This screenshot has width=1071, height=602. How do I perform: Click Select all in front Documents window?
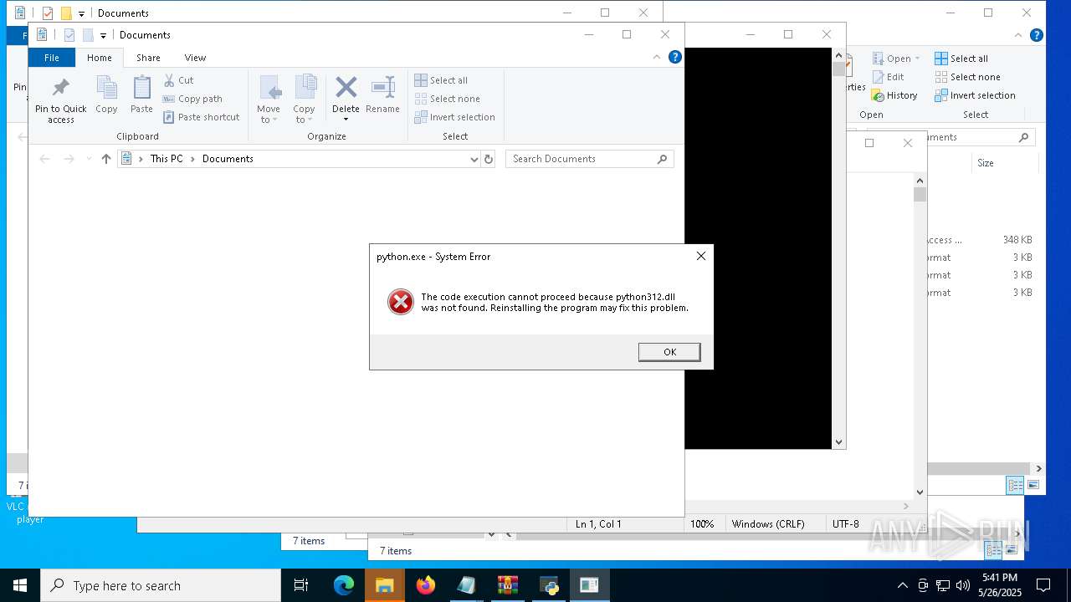coord(441,80)
